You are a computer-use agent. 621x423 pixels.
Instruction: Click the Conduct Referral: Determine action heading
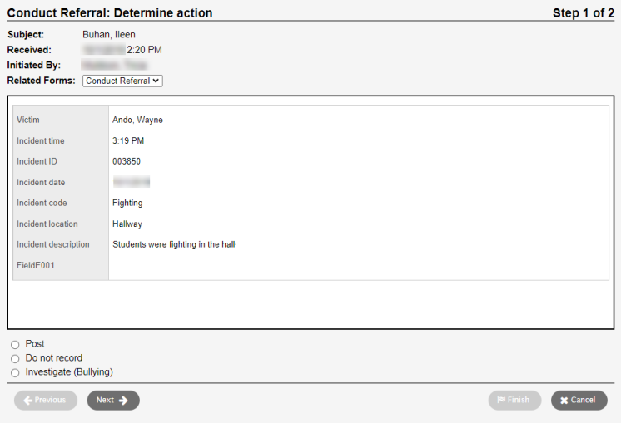[x=110, y=13]
